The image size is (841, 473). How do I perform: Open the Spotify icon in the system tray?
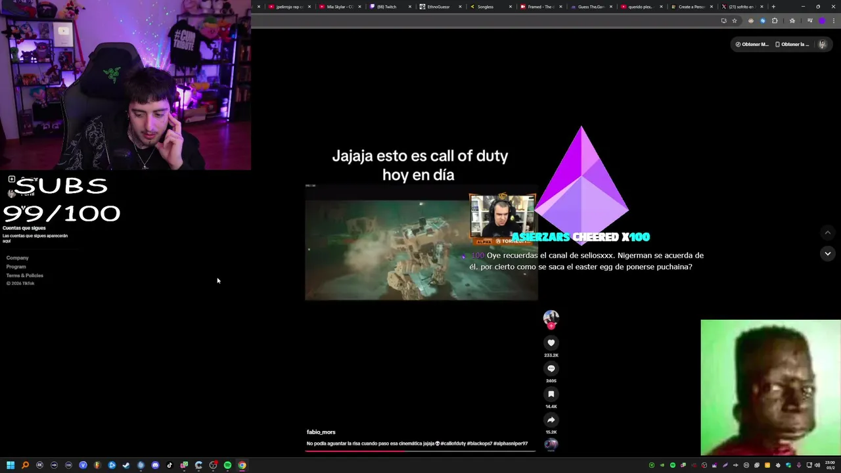(x=673, y=465)
